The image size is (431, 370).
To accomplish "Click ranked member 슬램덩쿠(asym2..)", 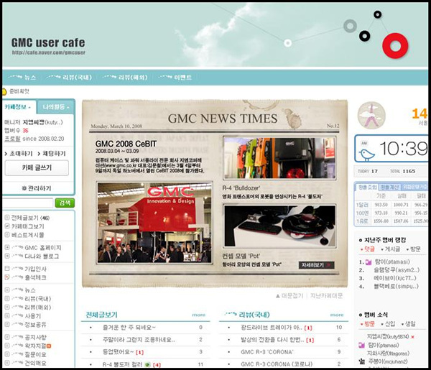I will pos(397,270).
